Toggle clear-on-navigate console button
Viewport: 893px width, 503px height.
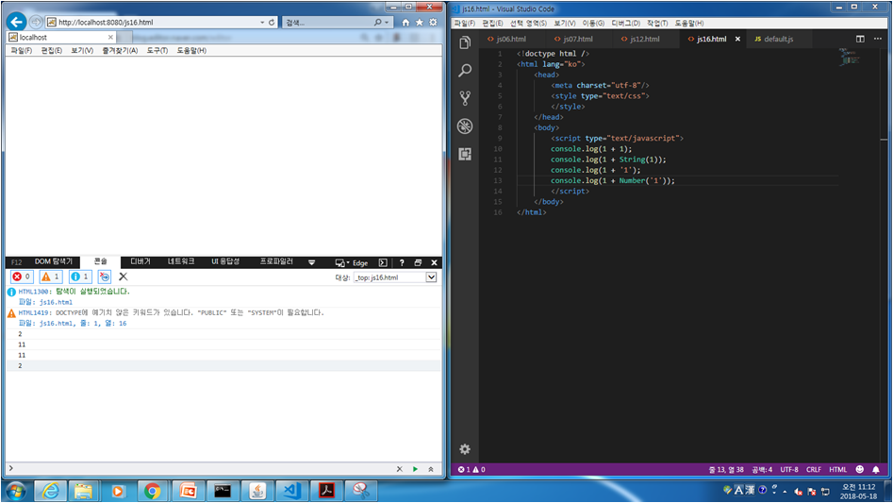(x=105, y=277)
